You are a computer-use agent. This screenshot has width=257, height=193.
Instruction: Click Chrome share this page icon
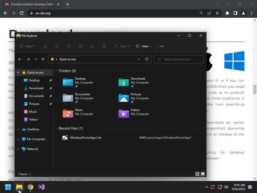[x=209, y=13]
